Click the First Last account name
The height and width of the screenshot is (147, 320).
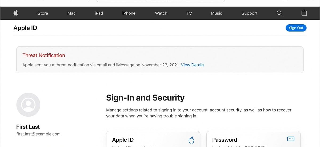click(28, 127)
